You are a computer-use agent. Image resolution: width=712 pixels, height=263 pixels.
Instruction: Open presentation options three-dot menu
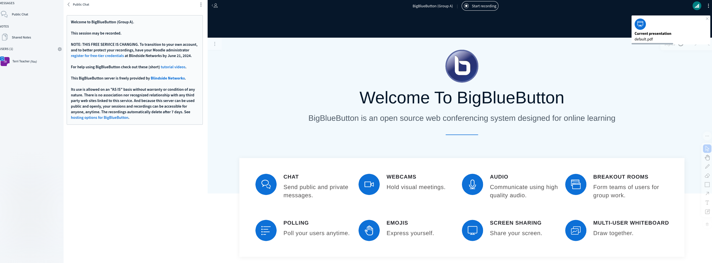(215, 44)
